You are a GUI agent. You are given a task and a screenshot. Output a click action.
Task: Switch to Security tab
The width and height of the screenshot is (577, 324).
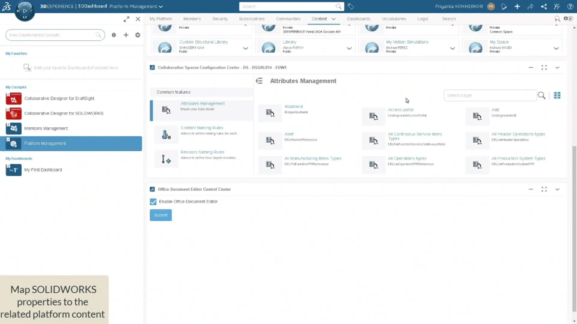click(x=220, y=19)
